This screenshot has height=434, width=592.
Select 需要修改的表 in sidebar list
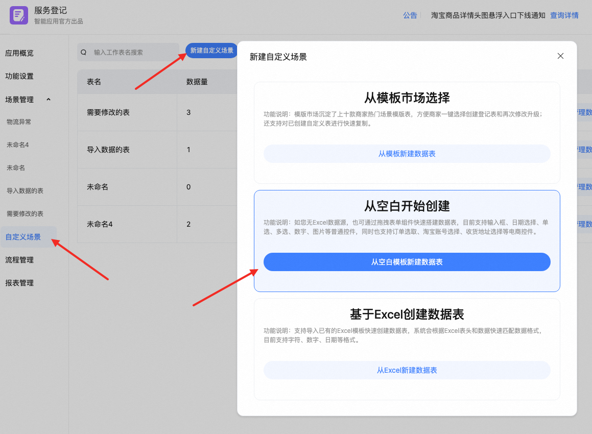tap(25, 214)
